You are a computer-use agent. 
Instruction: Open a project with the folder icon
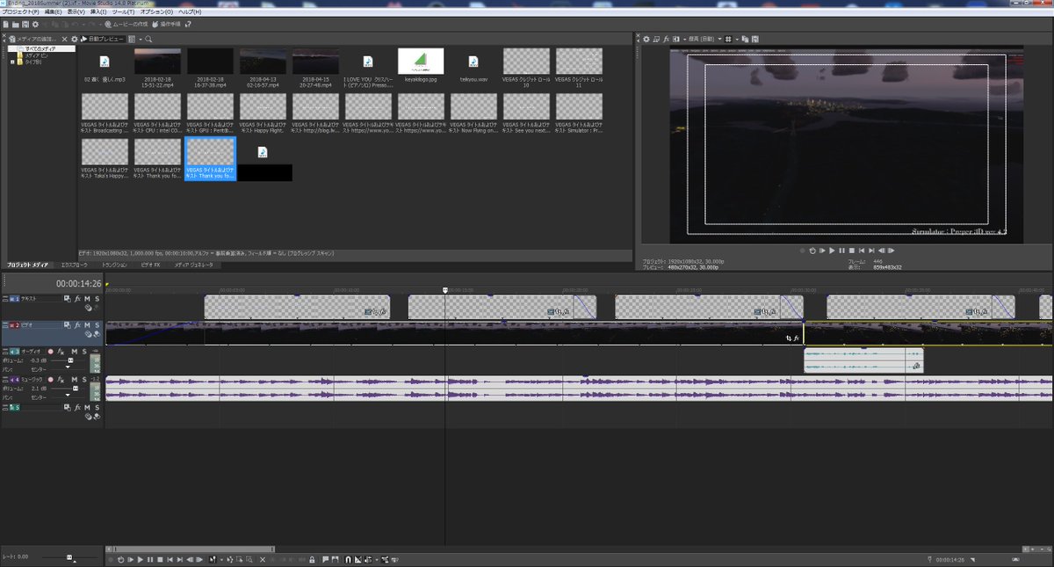click(16, 24)
